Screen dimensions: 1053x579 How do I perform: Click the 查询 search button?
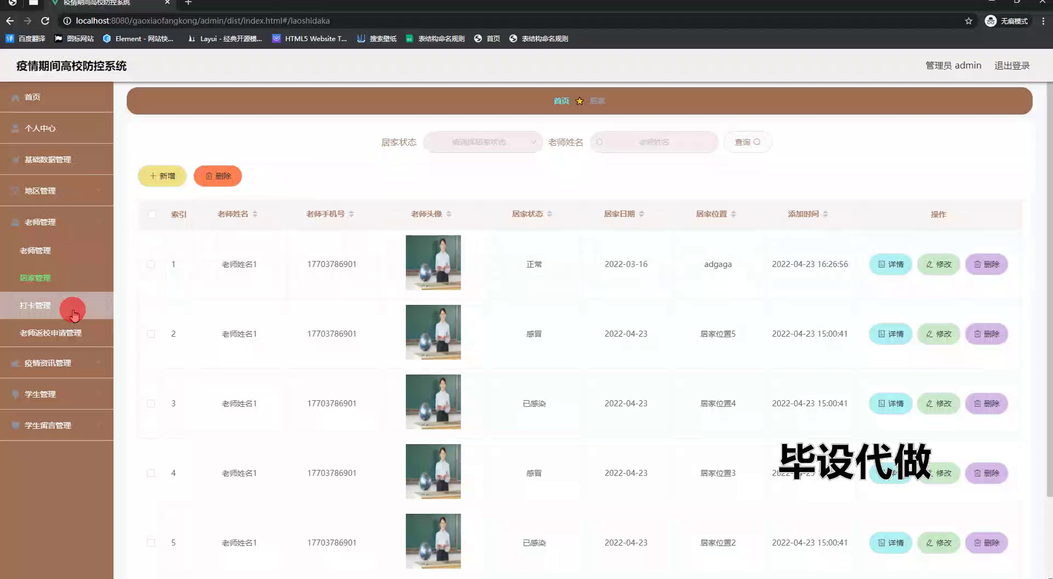pyautogui.click(x=748, y=142)
